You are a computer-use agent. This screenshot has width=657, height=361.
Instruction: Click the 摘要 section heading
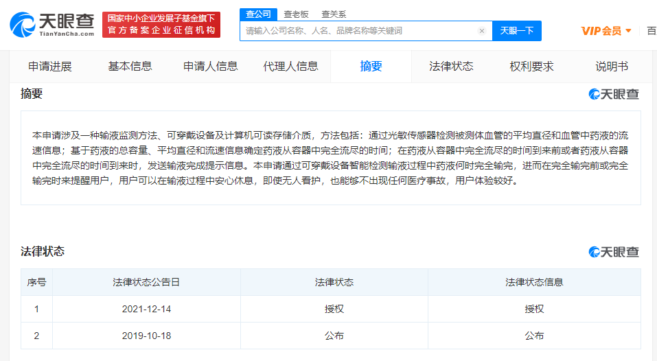32,93
